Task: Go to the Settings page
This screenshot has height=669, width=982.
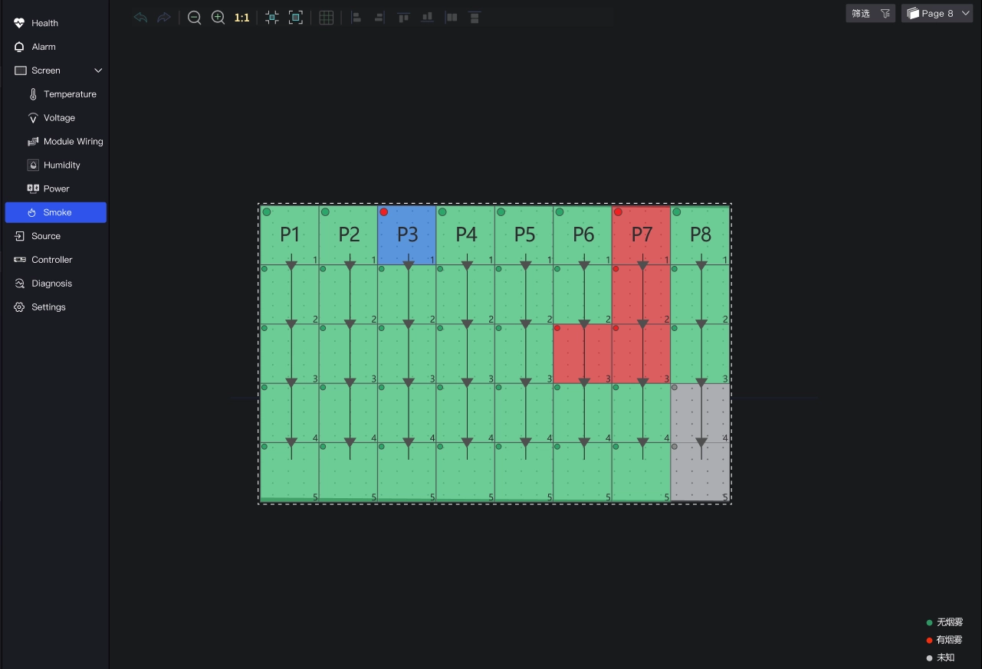Action: tap(48, 307)
